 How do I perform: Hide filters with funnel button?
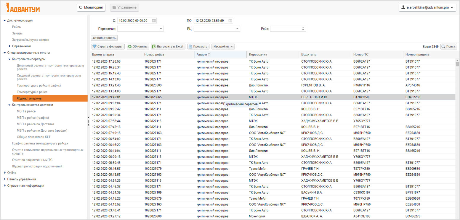(x=108, y=47)
